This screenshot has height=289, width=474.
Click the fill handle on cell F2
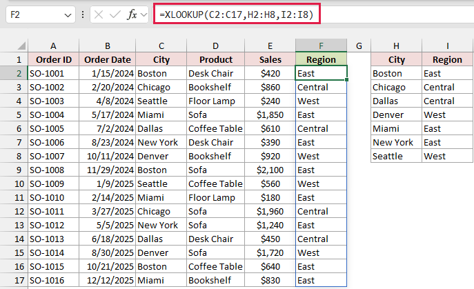click(x=347, y=80)
